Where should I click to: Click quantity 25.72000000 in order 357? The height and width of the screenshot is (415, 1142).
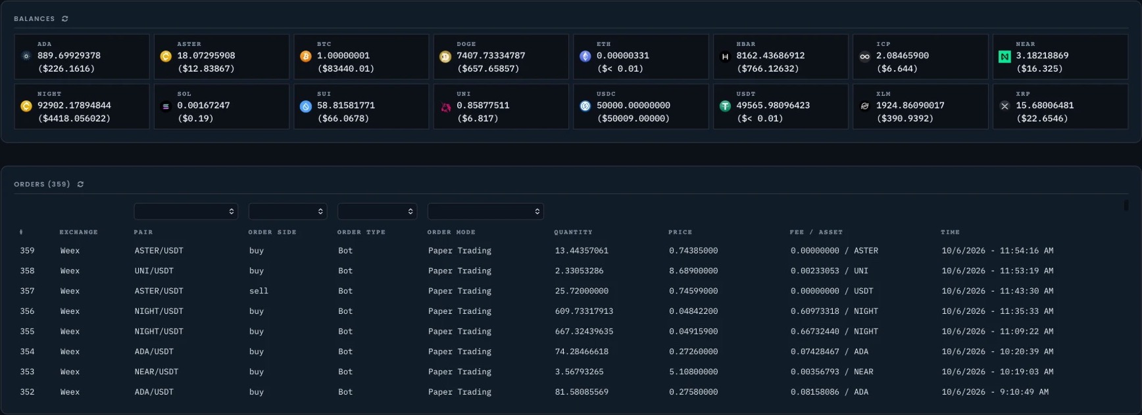582,291
